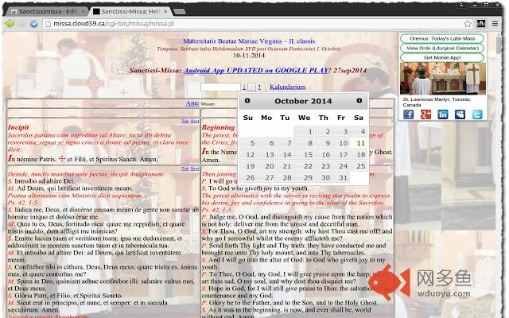Click the Beginning heading

tap(218, 127)
